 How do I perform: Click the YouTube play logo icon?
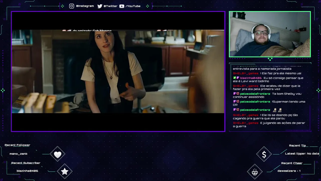pos(122,6)
